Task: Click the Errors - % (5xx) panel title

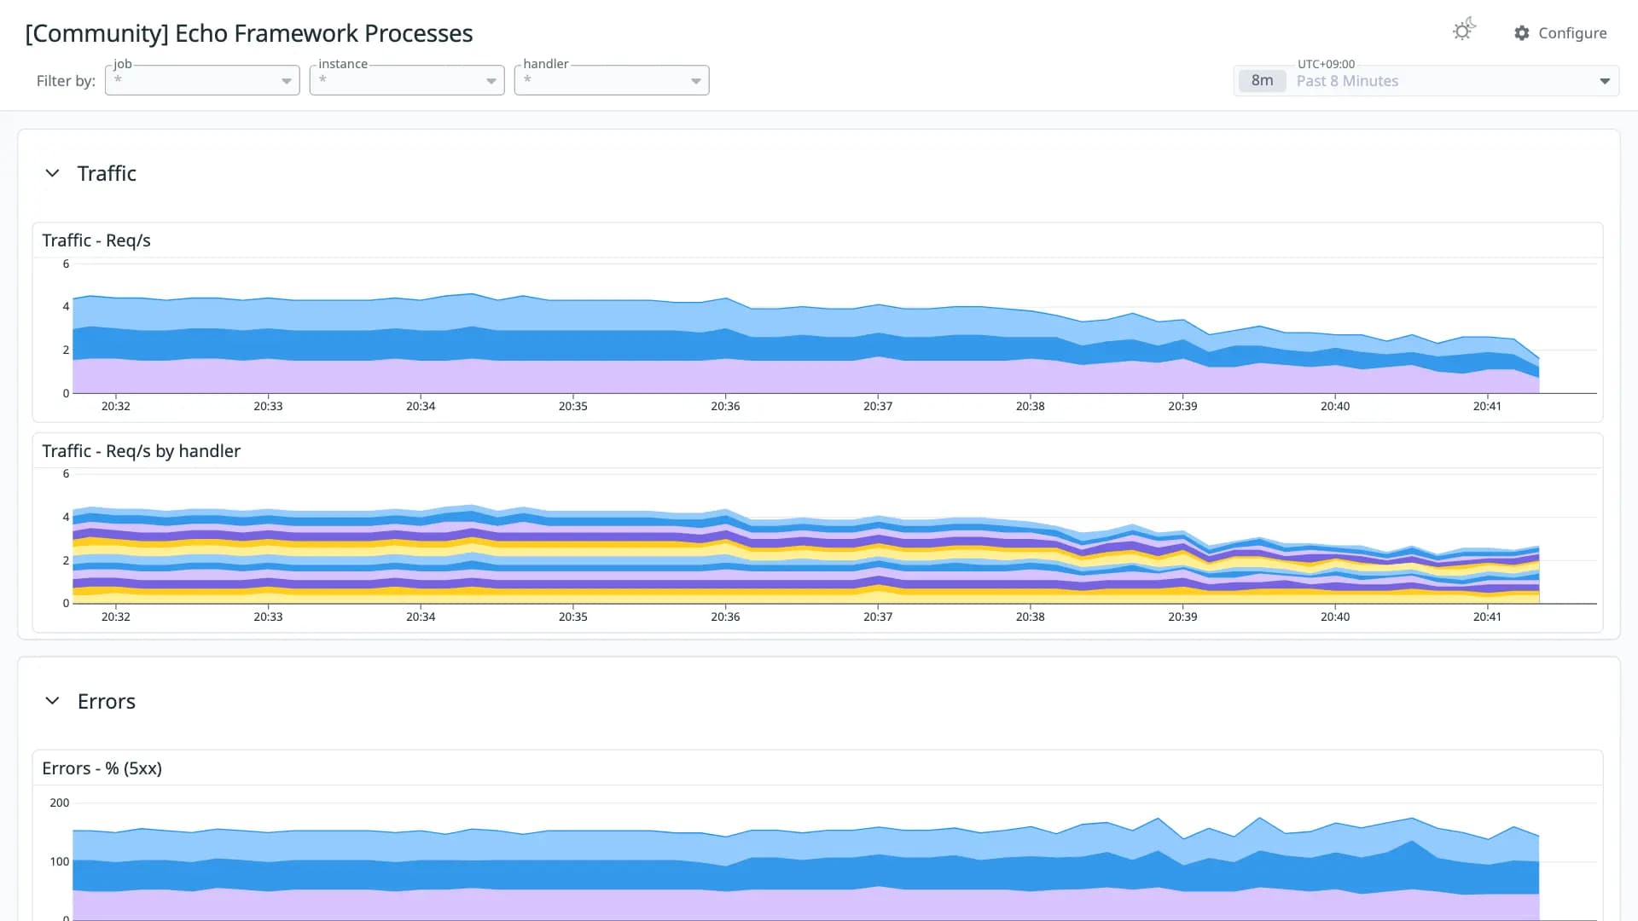Action: [102, 768]
